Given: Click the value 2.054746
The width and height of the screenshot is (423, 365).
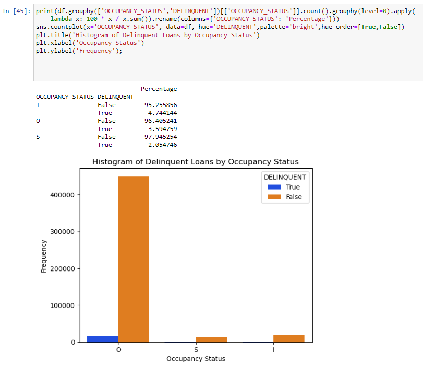Looking at the screenshot, I should point(162,145).
